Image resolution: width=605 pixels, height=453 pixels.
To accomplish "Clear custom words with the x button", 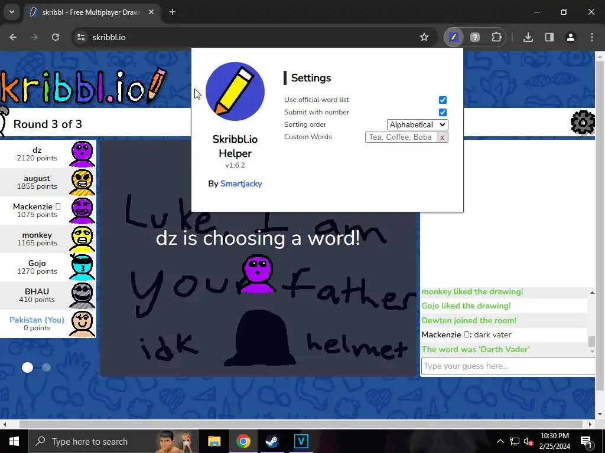I will coord(442,137).
